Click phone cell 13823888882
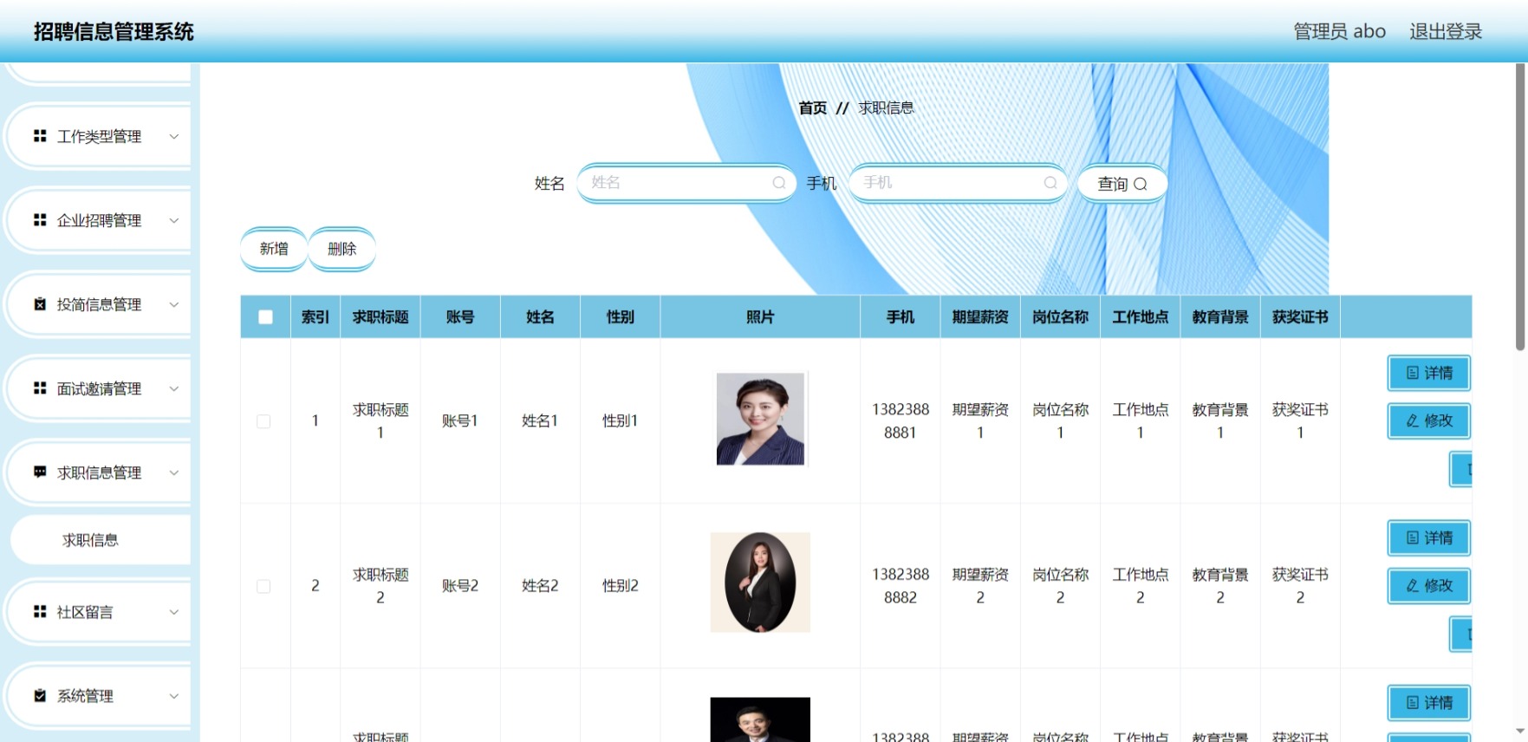1528x742 pixels. [x=901, y=586]
